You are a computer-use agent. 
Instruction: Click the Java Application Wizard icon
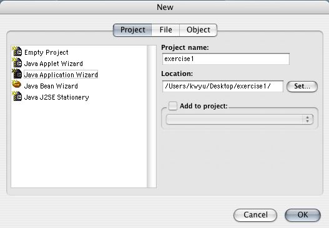17,74
